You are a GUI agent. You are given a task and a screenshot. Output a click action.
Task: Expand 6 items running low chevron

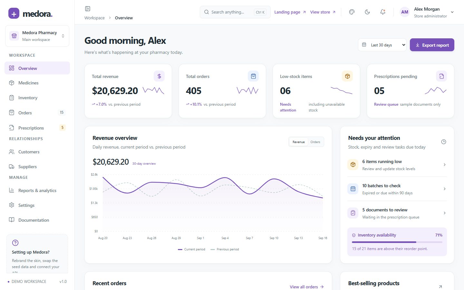[x=445, y=165]
